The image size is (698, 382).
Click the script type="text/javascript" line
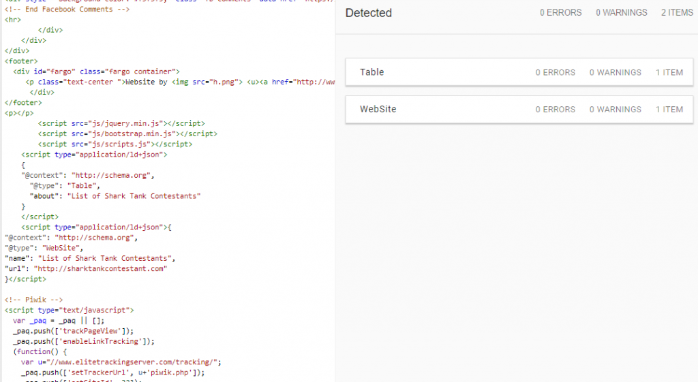pos(69,310)
